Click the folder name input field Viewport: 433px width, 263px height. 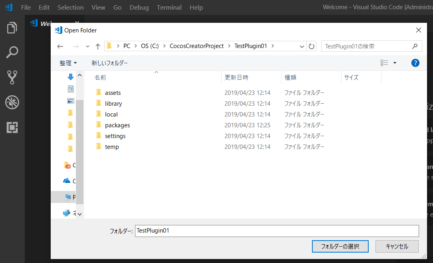[277, 231]
